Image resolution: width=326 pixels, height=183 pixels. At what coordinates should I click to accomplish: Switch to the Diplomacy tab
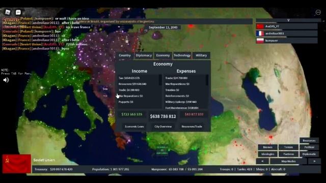pos(144,55)
